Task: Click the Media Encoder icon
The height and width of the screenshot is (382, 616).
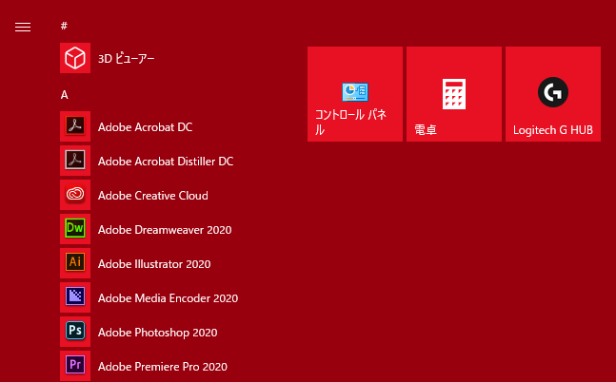Action: pos(75,296)
